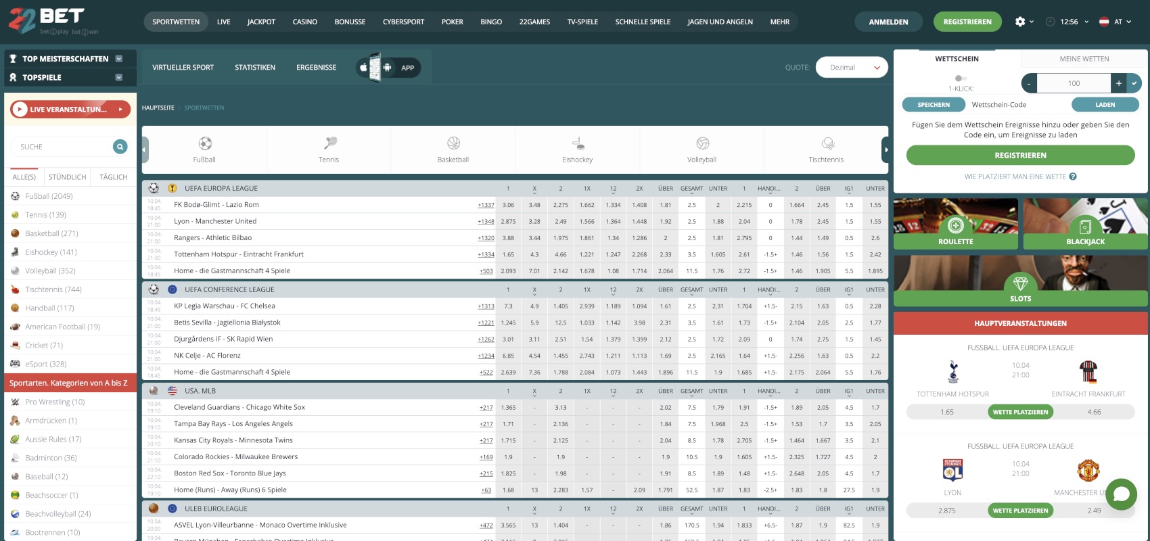
Task: Switch to the Stündlich filter tab
Action: pyautogui.click(x=68, y=177)
